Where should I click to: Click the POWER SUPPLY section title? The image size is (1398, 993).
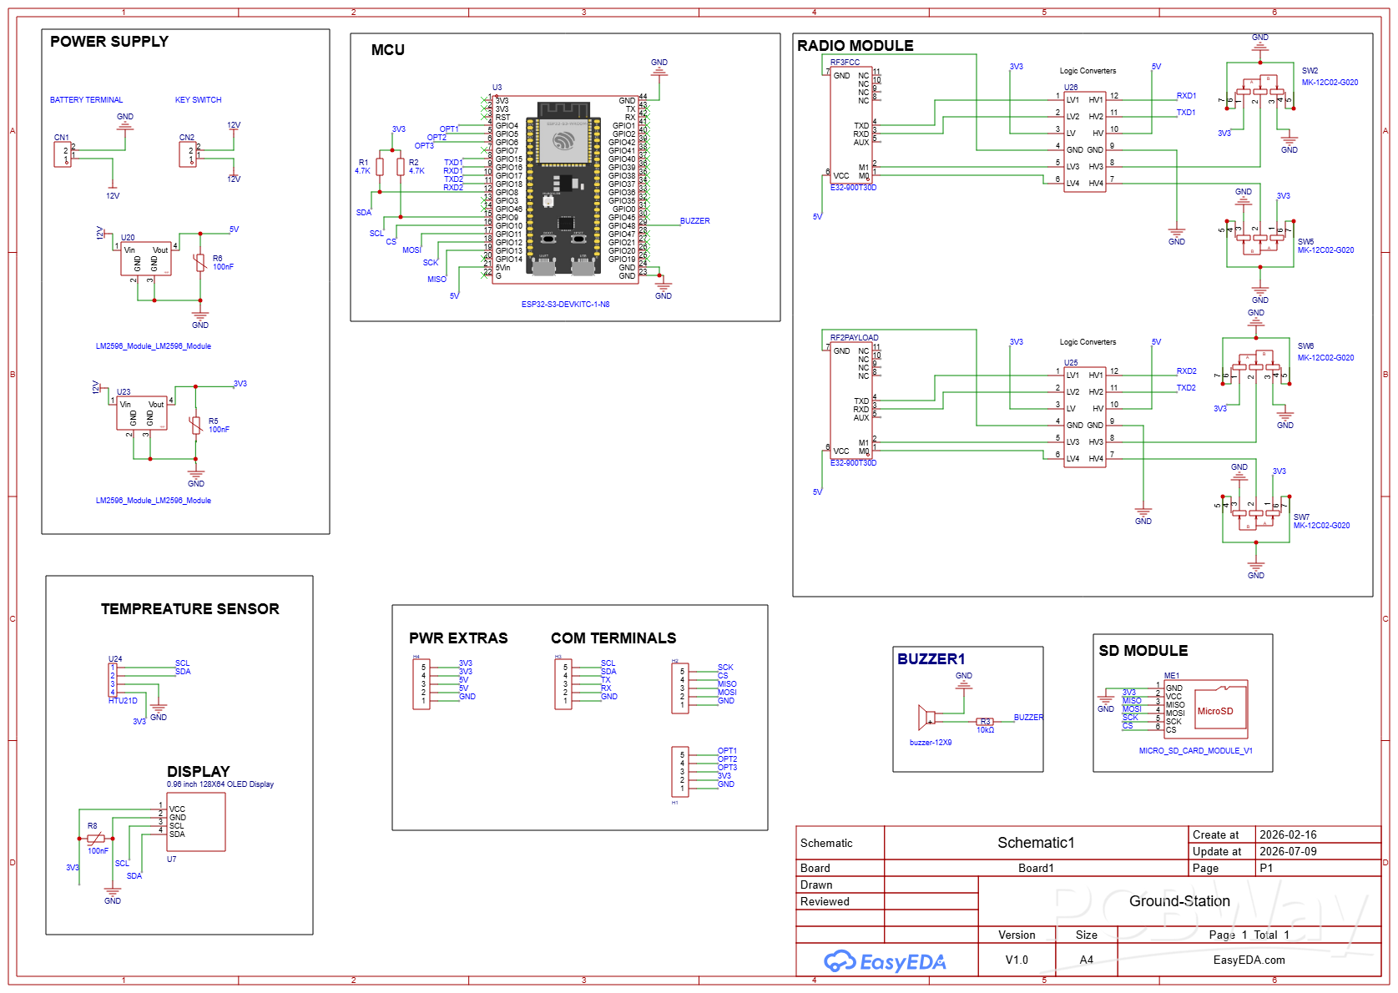pos(109,42)
